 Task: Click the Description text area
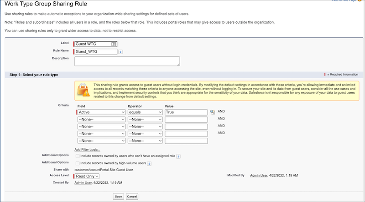pos(127,61)
